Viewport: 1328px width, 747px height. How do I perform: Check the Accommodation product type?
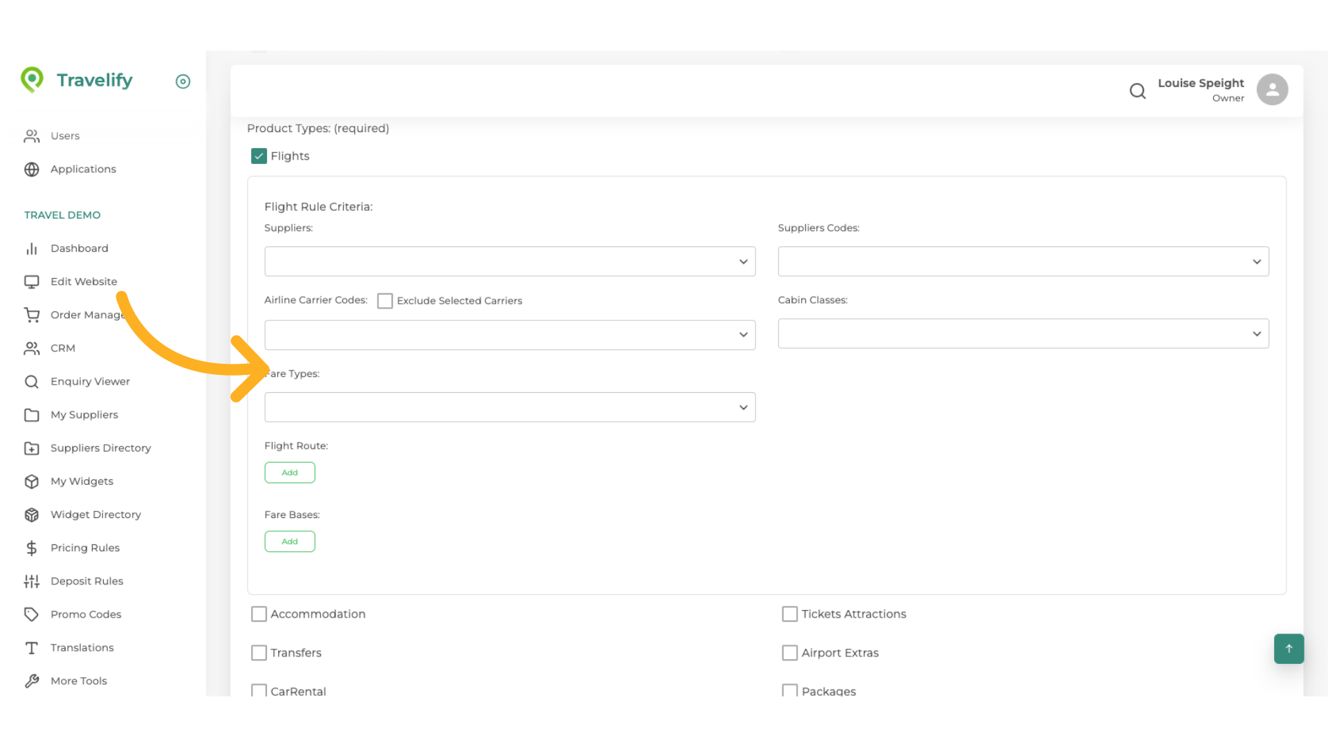259,614
